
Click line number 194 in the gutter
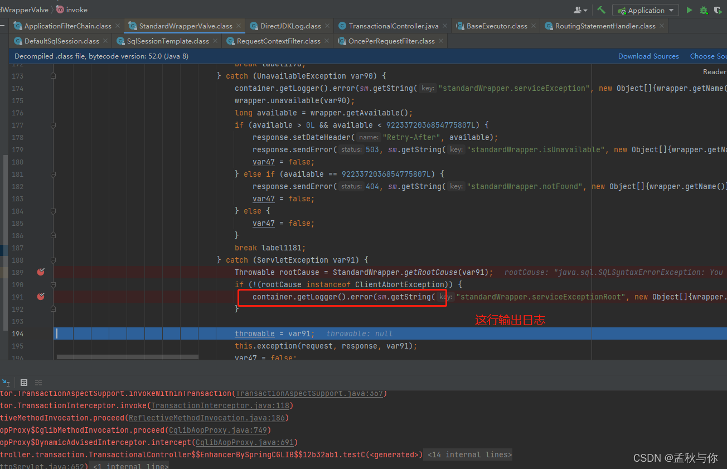17,333
